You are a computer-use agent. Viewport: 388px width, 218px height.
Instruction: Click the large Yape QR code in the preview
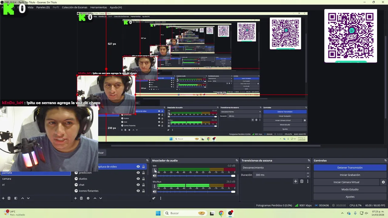pyautogui.click(x=351, y=36)
